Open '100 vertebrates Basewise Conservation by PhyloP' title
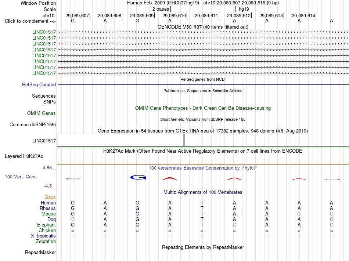The image size is (349, 261). click(x=203, y=168)
